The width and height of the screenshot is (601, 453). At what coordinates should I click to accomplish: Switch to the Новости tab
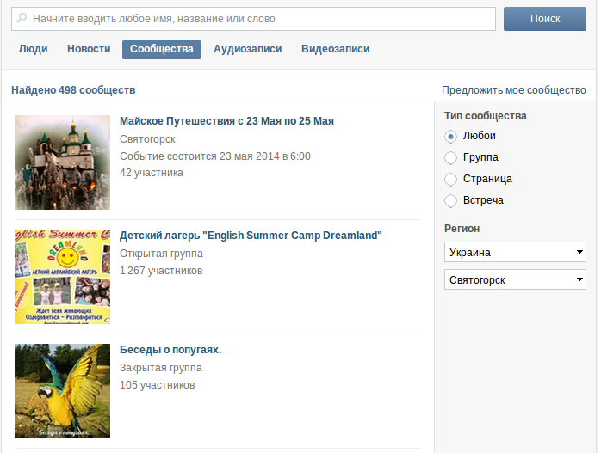click(89, 49)
